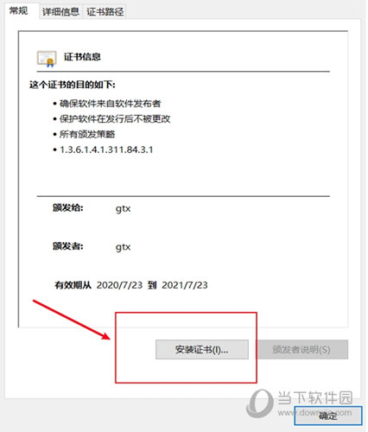Click the gtx value next to 颁发者
The width and height of the screenshot is (368, 432).
(123, 247)
